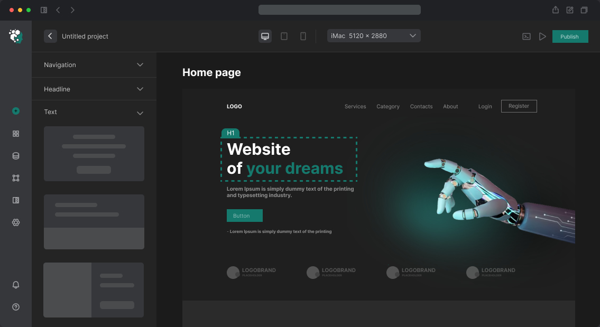Open the database icon in left sidebar
Screen dimensions: 600x327
coord(16,156)
